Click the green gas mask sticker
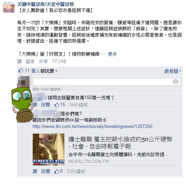Image resolution: width=186 pixels, height=184 pixels. pyautogui.click(x=23, y=105)
